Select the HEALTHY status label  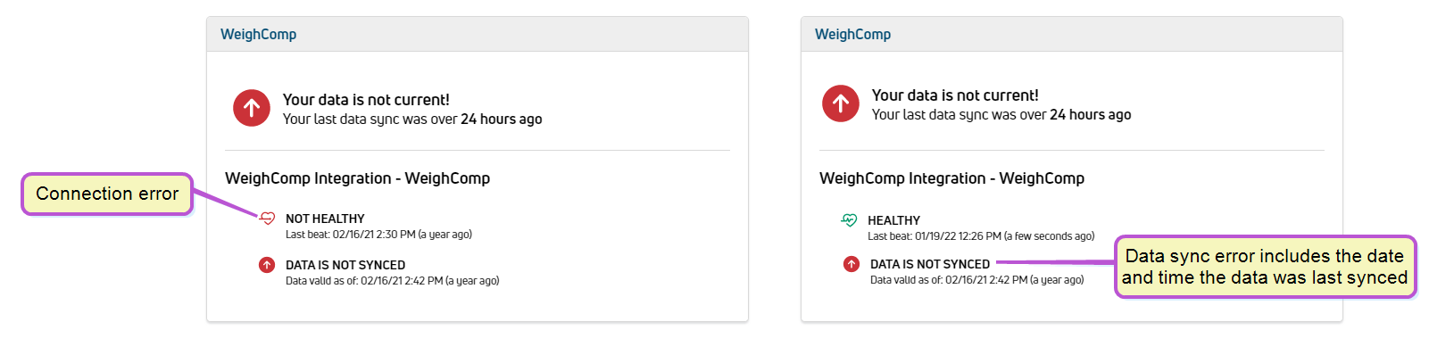(893, 220)
